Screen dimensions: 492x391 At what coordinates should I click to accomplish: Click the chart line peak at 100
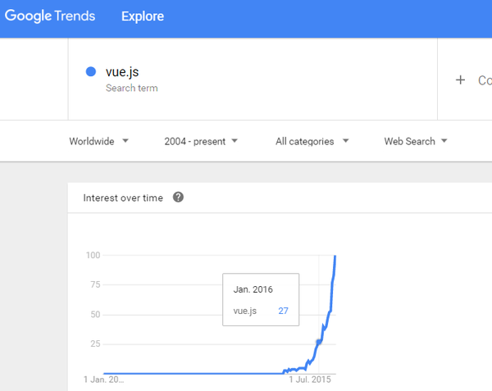click(x=335, y=257)
